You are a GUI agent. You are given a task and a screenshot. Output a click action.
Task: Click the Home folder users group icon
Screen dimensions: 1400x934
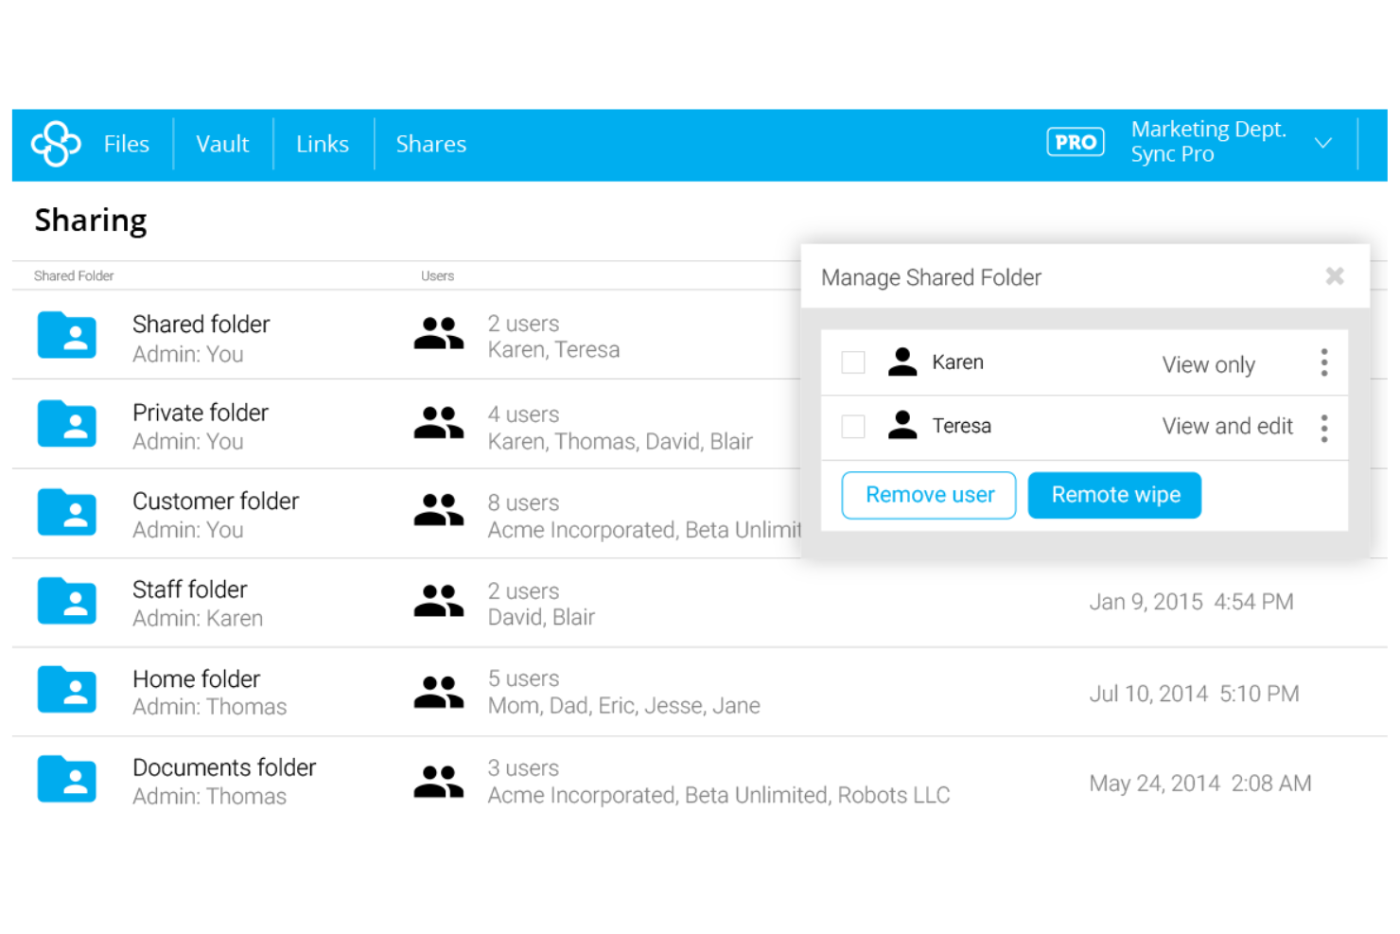[x=438, y=692]
